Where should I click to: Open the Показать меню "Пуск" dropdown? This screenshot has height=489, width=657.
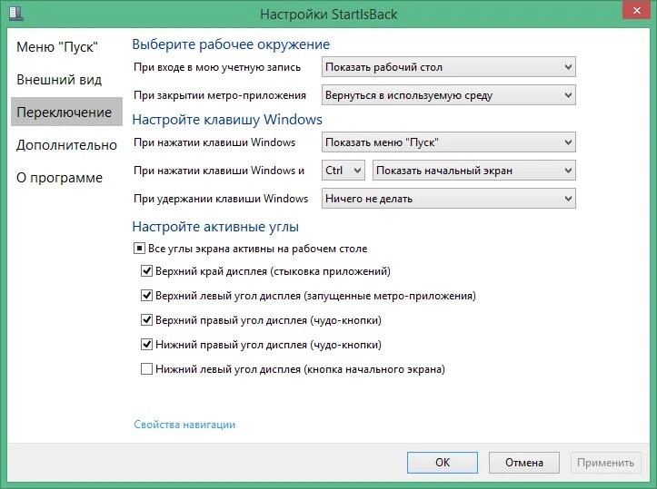[448, 142]
